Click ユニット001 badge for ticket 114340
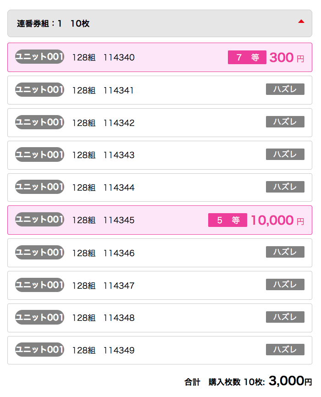 click(39, 57)
